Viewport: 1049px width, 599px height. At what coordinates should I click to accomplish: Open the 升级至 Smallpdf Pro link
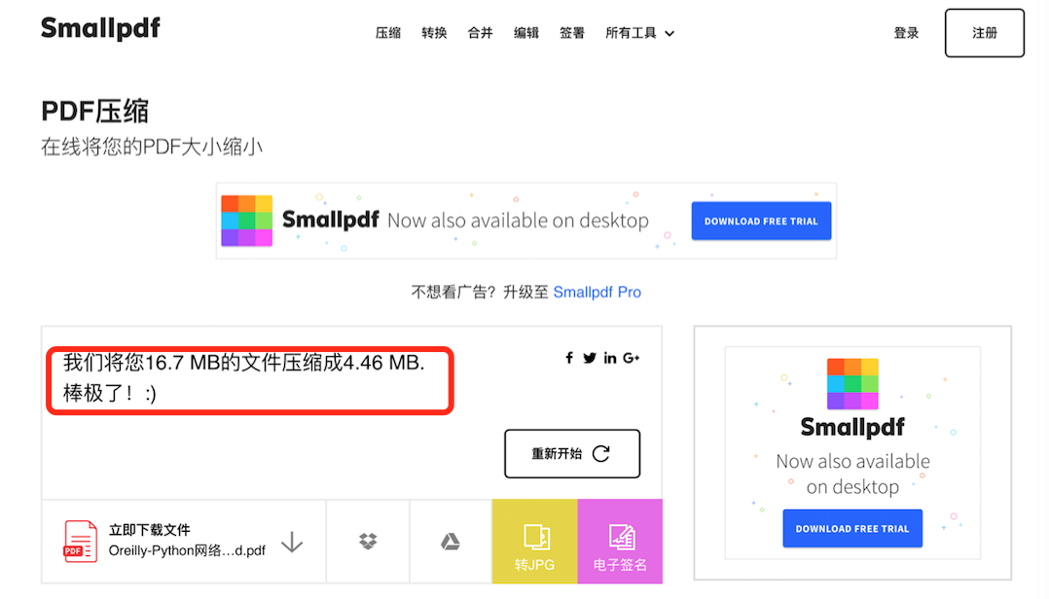[x=597, y=291]
